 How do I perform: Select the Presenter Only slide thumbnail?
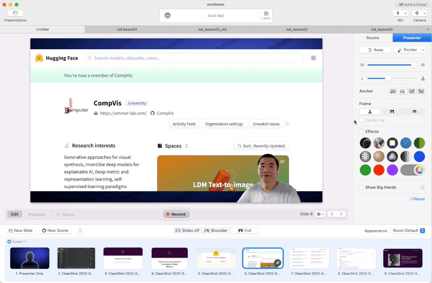(30, 258)
